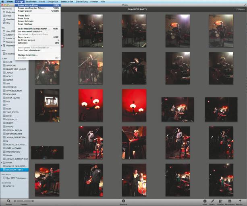
Task: Select the DIA-SHOW PARTY album
Action: point(15,170)
